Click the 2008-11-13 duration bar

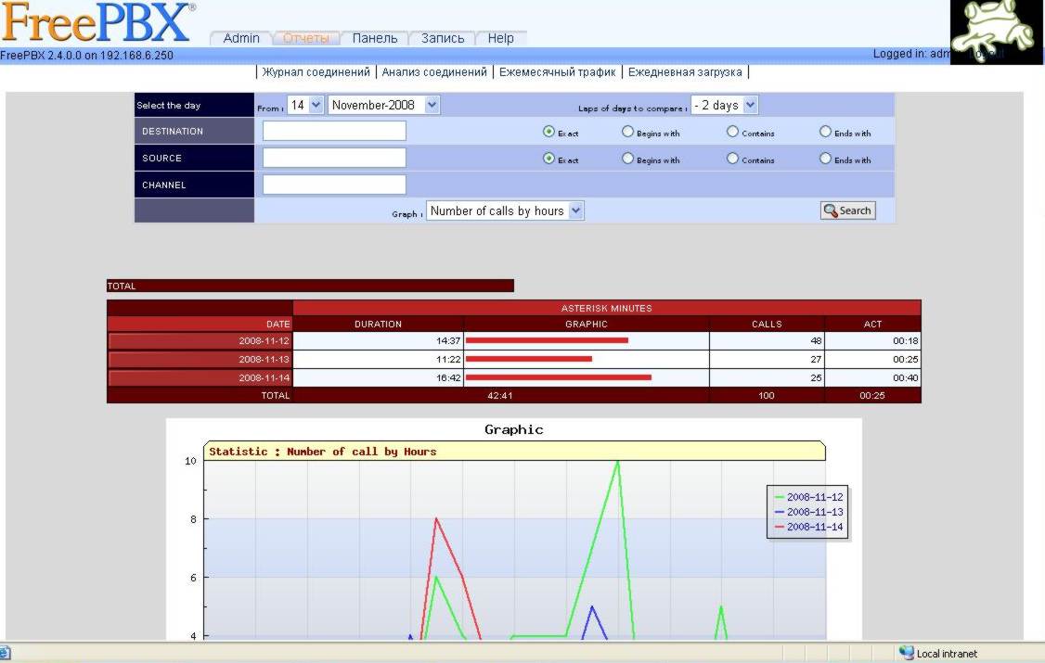(x=528, y=359)
